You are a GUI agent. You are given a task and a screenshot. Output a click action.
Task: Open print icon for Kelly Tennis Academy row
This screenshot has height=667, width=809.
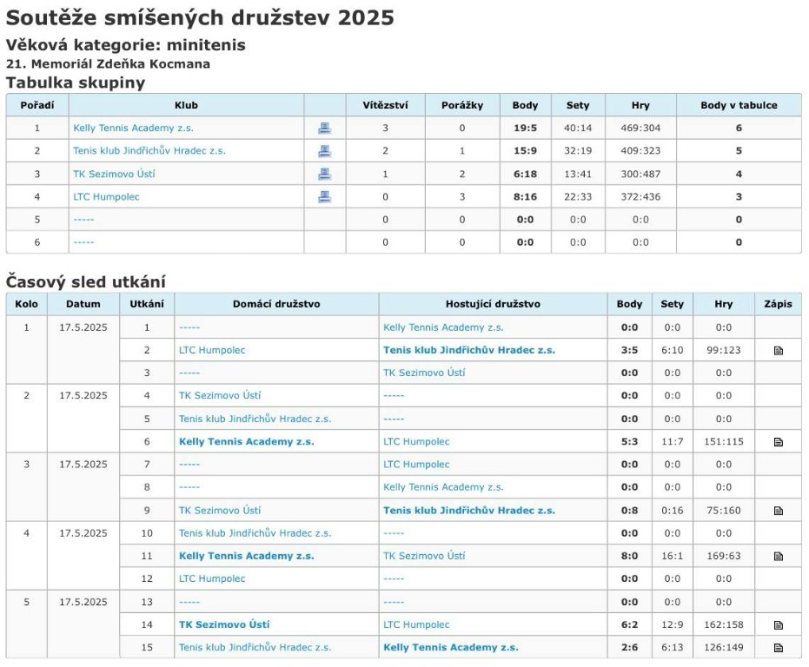324,128
